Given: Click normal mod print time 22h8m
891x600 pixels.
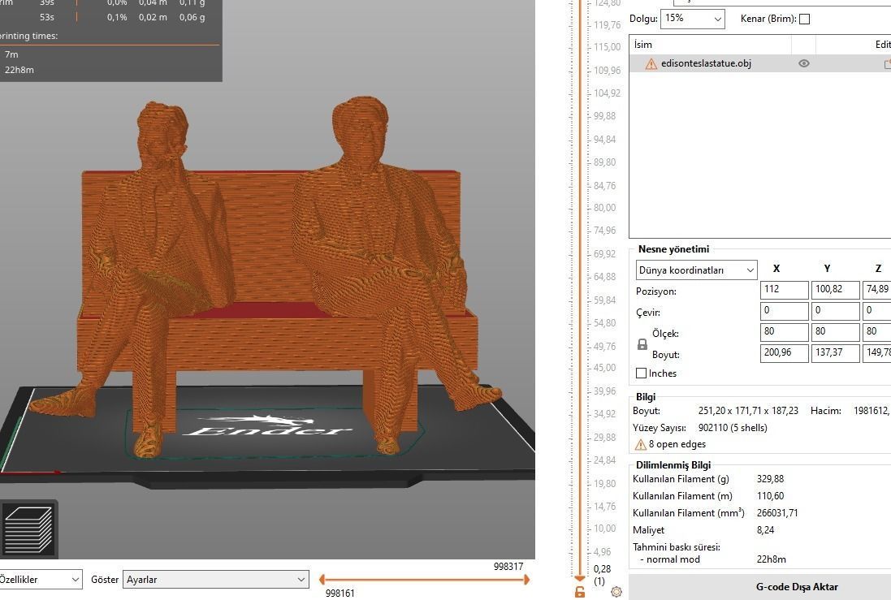Looking at the screenshot, I should pos(771,559).
